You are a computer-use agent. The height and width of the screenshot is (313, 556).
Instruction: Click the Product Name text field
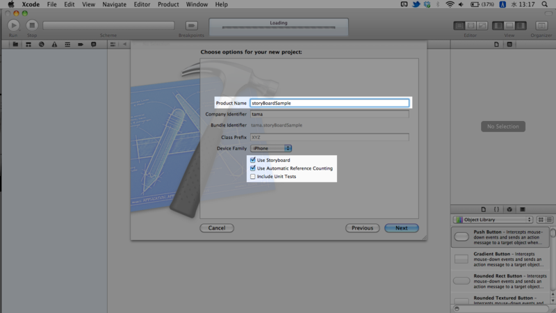click(329, 103)
